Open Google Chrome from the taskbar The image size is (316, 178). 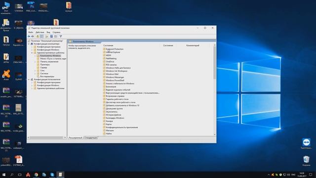point(36,175)
